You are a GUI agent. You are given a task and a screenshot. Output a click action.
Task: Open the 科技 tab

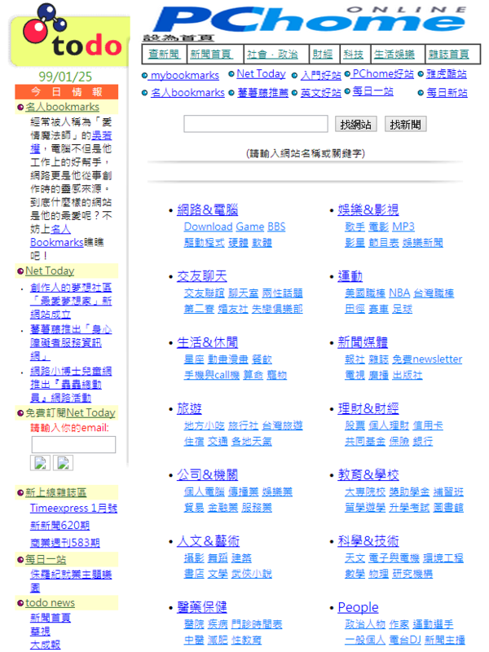point(353,54)
